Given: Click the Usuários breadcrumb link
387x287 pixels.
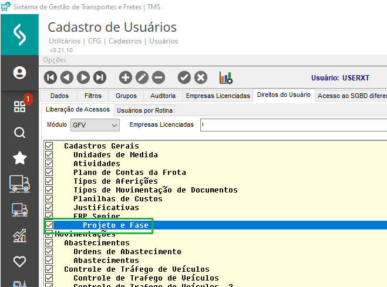Looking at the screenshot, I should coord(163,41).
